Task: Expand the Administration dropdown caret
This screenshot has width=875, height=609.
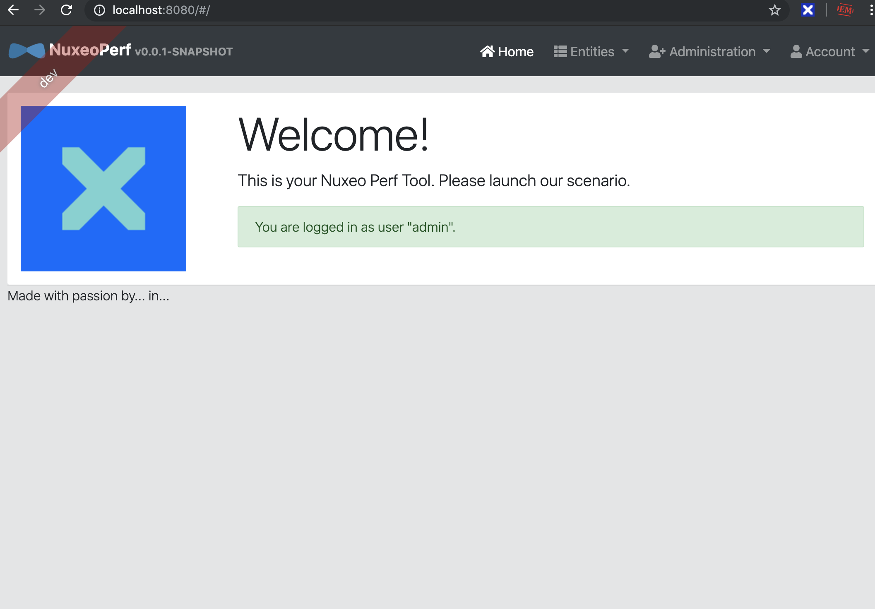Action: point(767,51)
